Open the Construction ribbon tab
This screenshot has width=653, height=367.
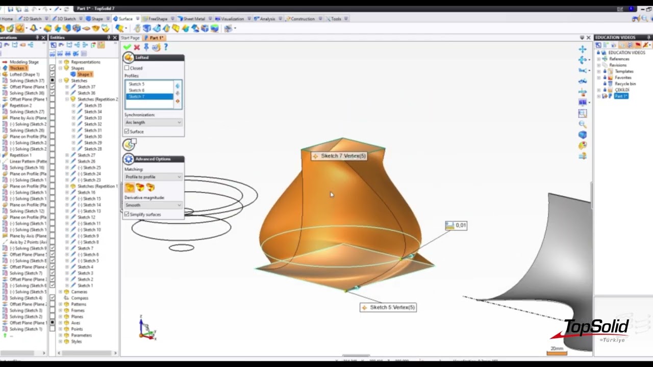click(303, 19)
